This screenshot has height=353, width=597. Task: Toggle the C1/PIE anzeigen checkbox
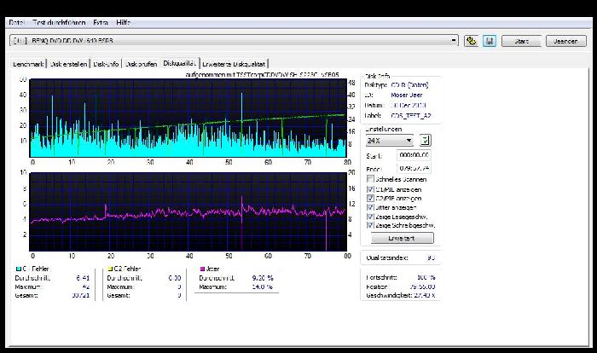(x=370, y=189)
